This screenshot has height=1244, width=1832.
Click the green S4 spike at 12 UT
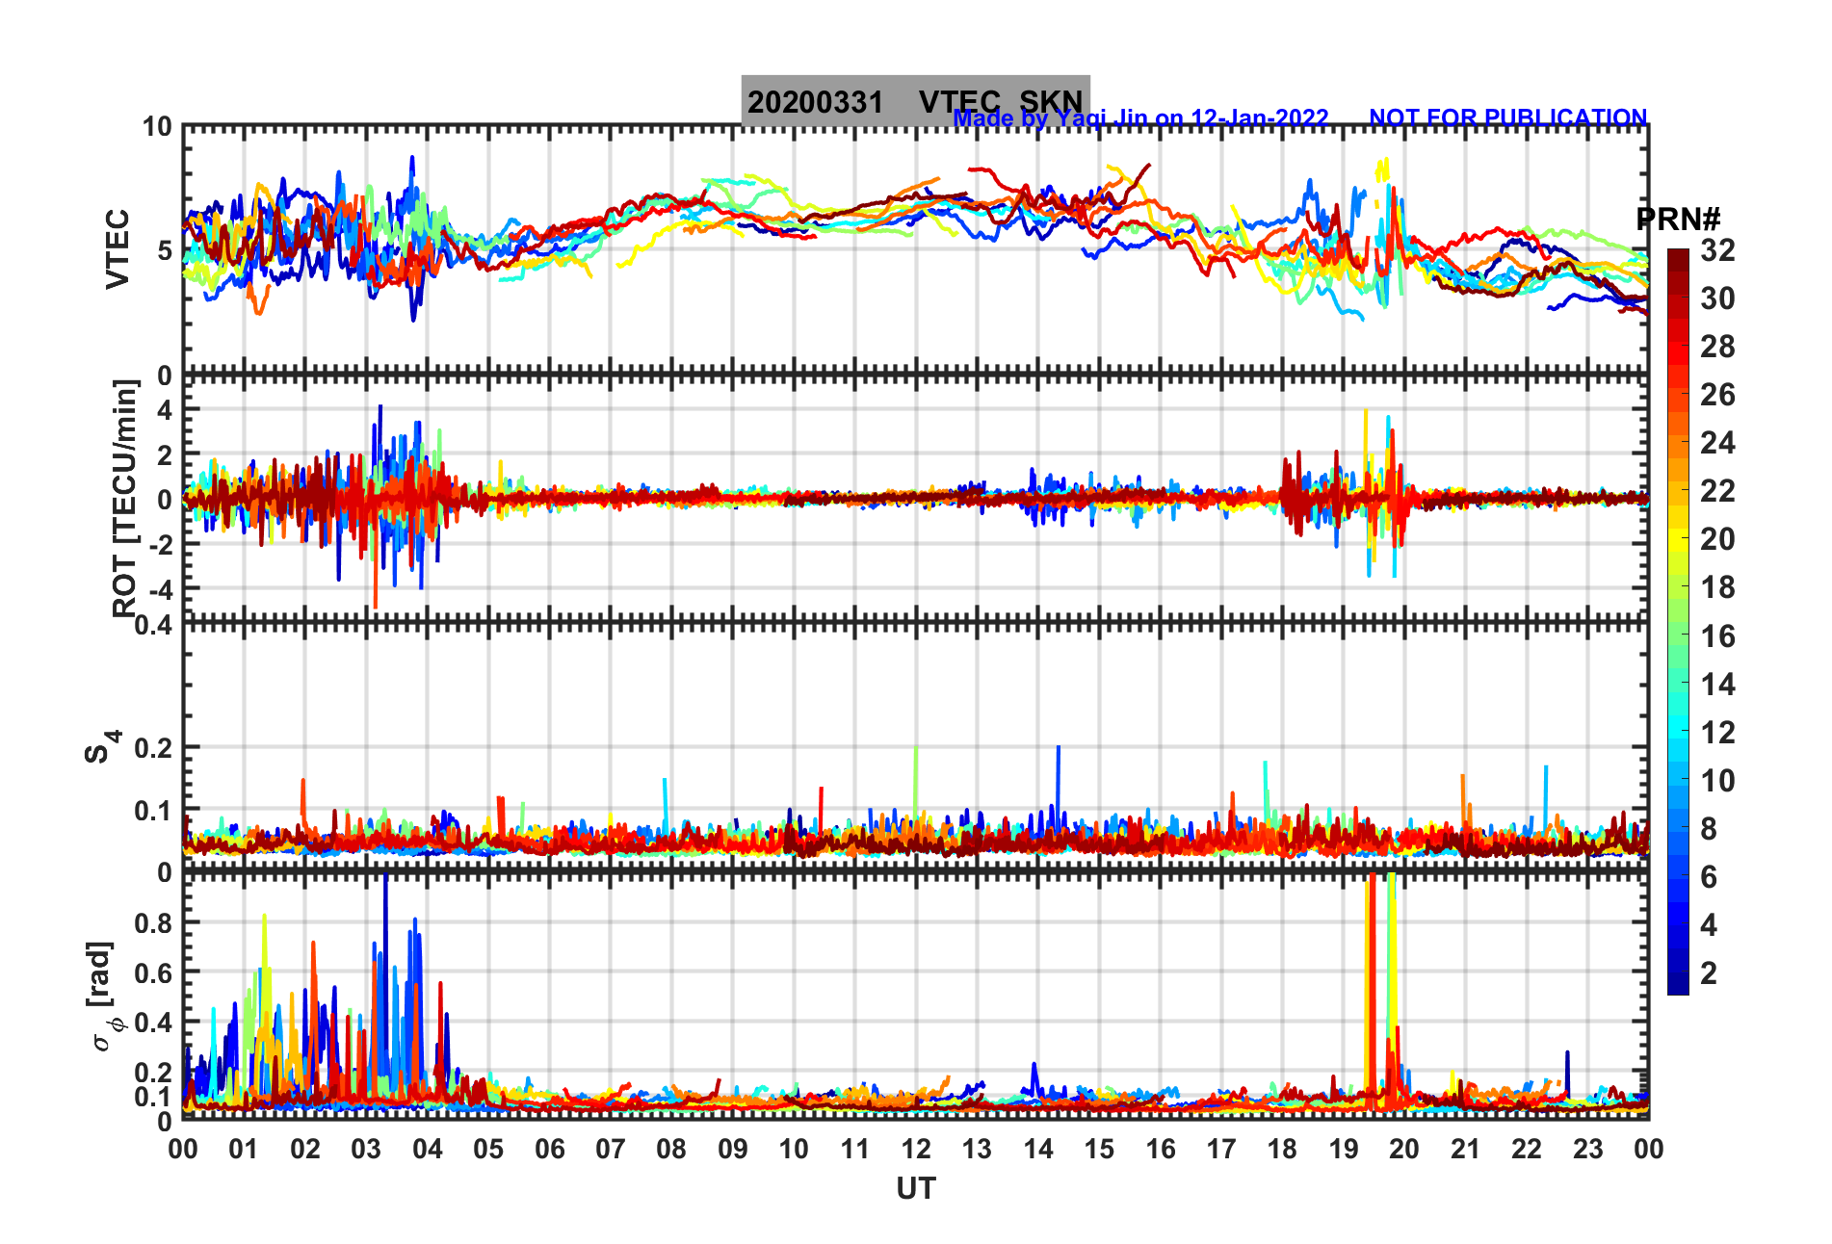click(x=916, y=782)
